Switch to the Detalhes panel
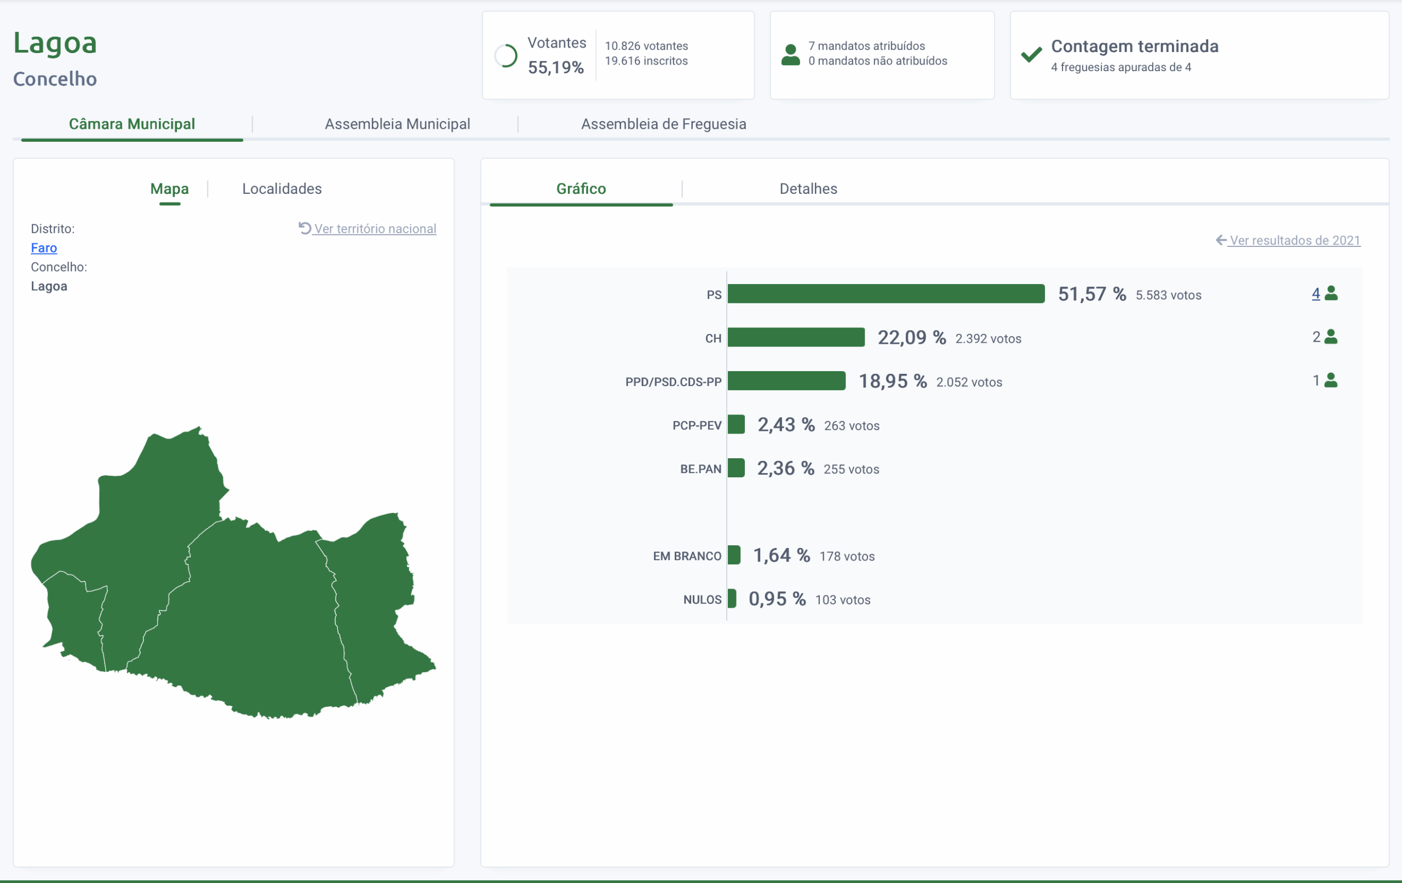 pyautogui.click(x=808, y=189)
